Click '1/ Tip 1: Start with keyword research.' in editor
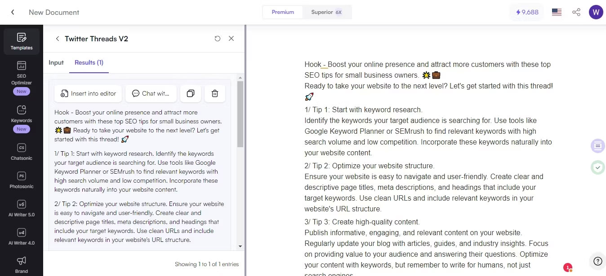 tap(363, 110)
